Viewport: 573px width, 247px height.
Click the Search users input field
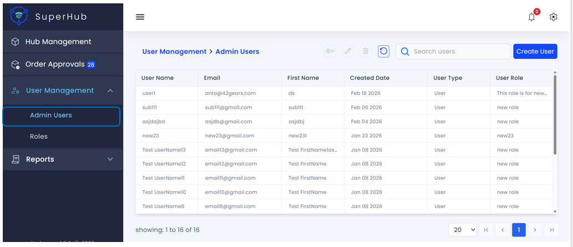(x=459, y=51)
